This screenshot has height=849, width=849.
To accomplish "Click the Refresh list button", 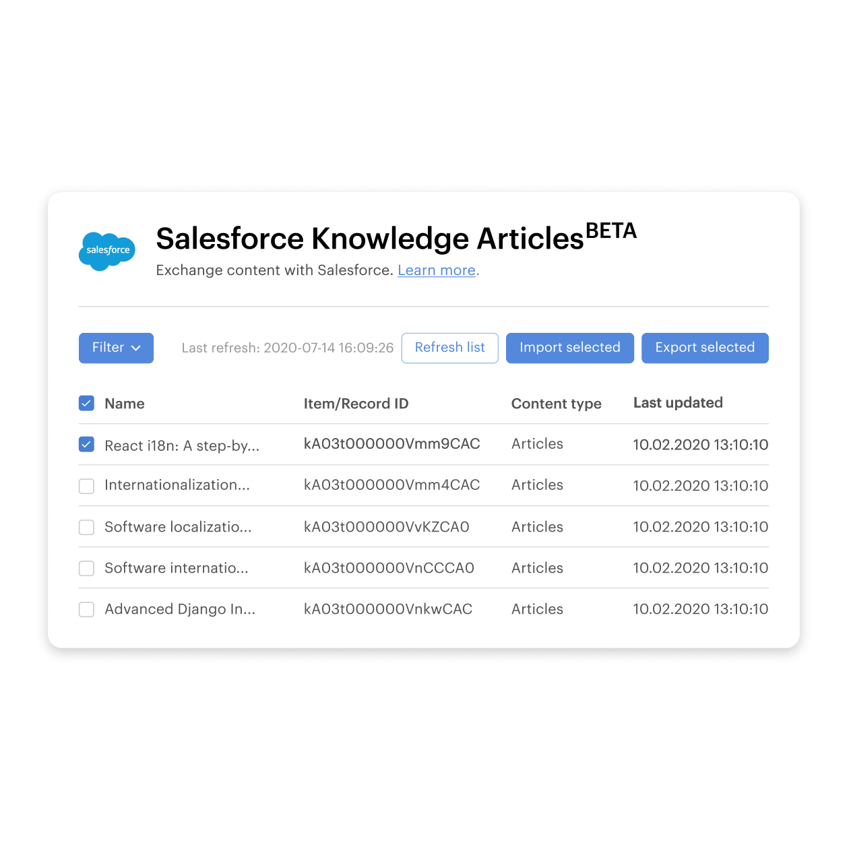I will [x=450, y=348].
